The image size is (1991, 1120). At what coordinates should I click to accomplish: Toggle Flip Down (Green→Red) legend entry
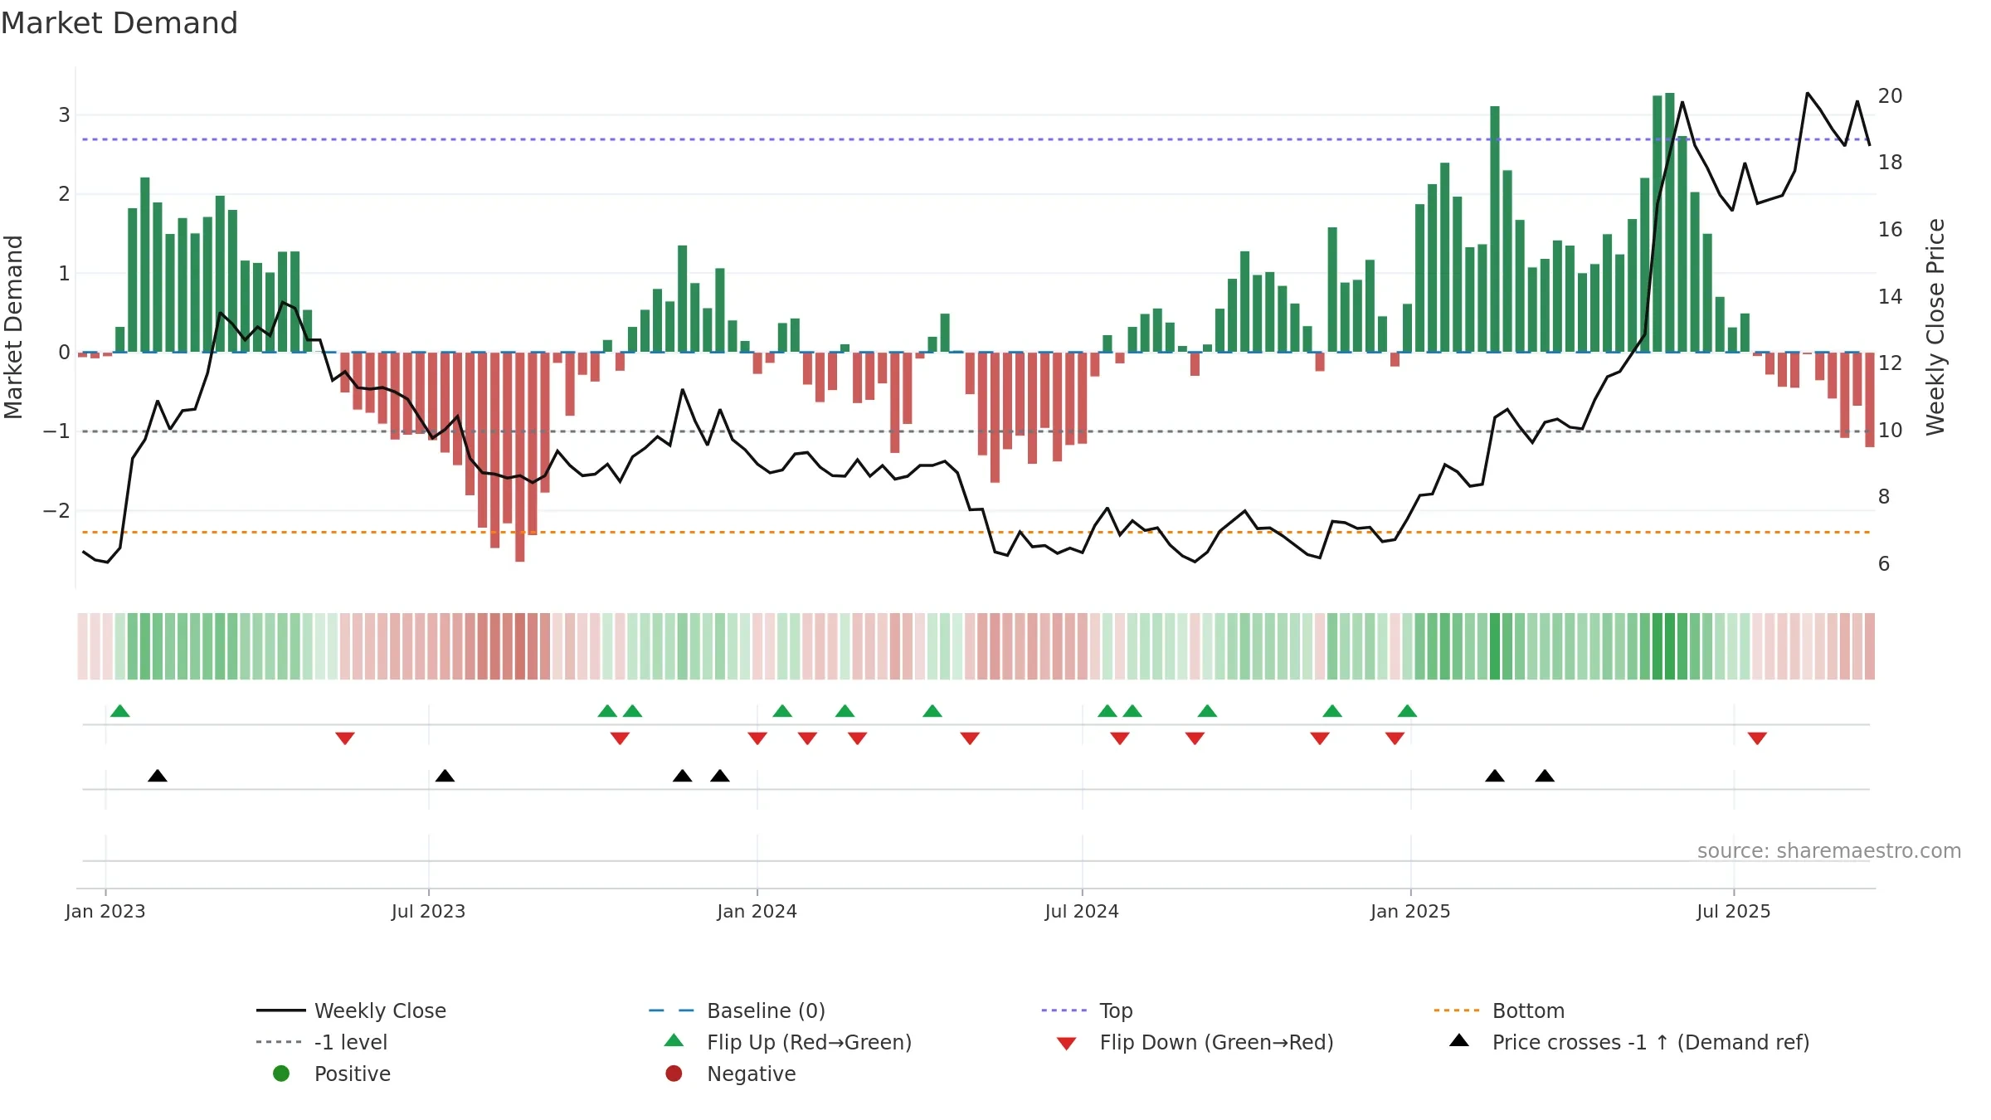pyautogui.click(x=1195, y=1042)
